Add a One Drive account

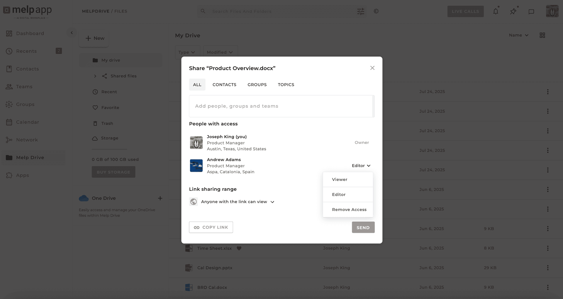coord(160,198)
